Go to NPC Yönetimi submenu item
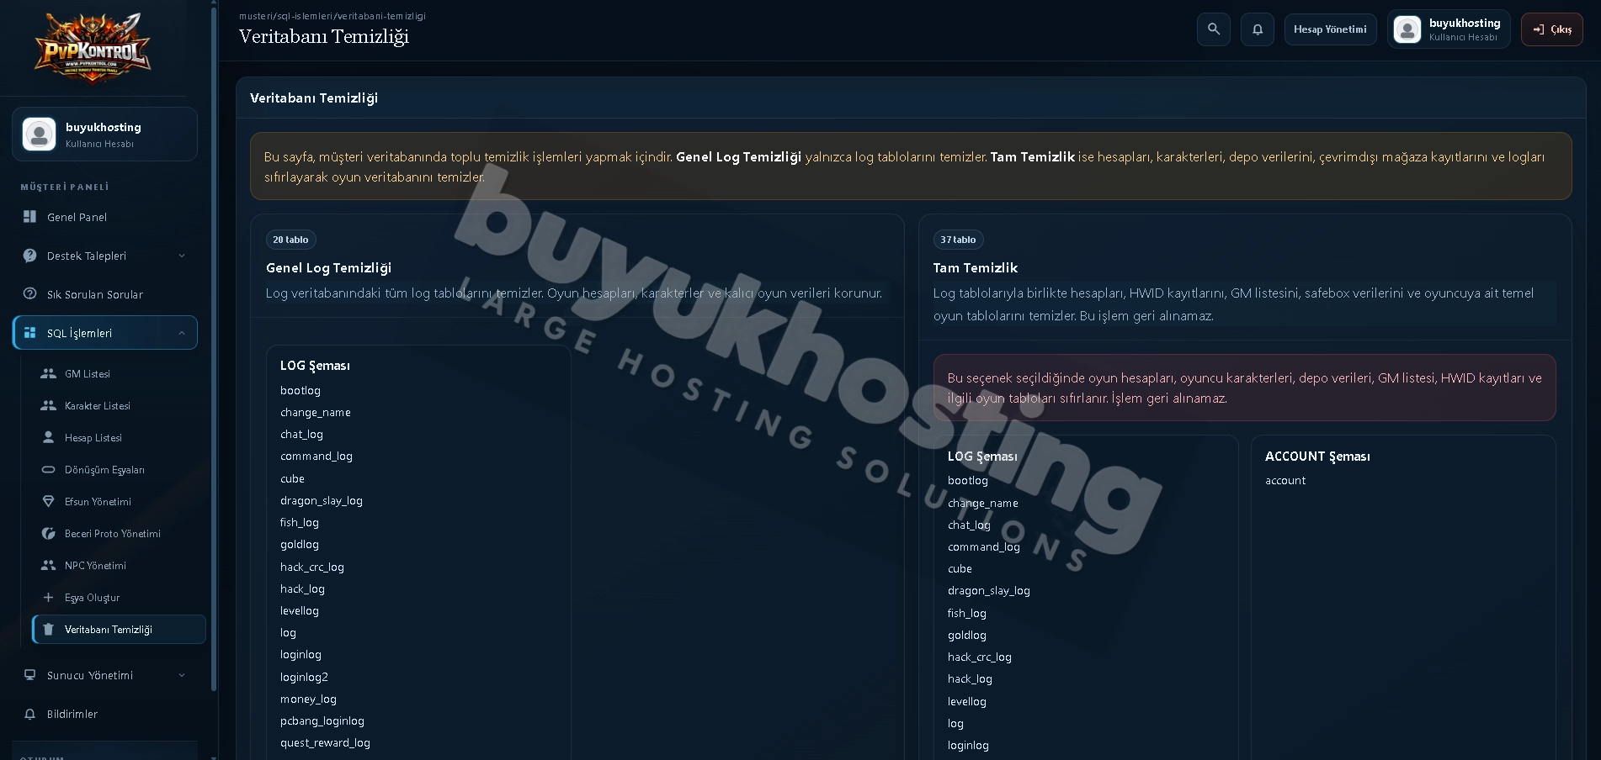The height and width of the screenshot is (760, 1601). click(119, 565)
